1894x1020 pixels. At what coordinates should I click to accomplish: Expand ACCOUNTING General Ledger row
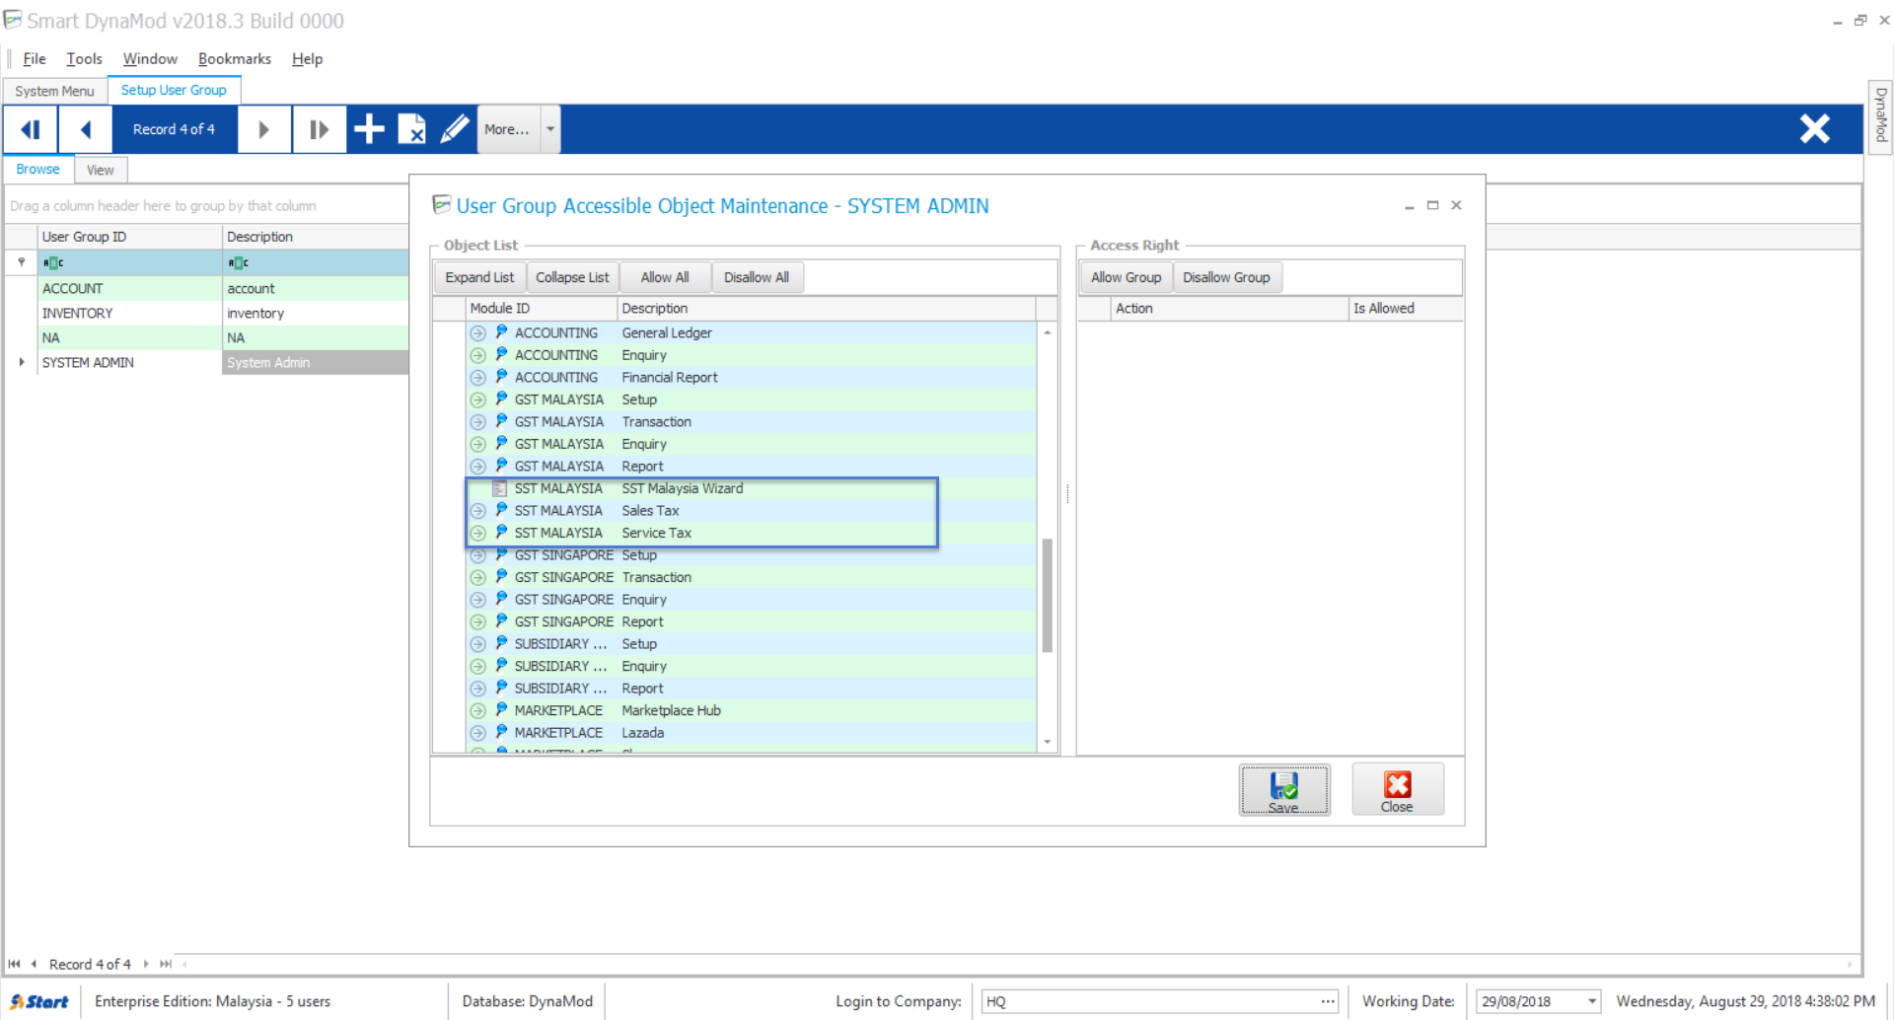pos(478,333)
